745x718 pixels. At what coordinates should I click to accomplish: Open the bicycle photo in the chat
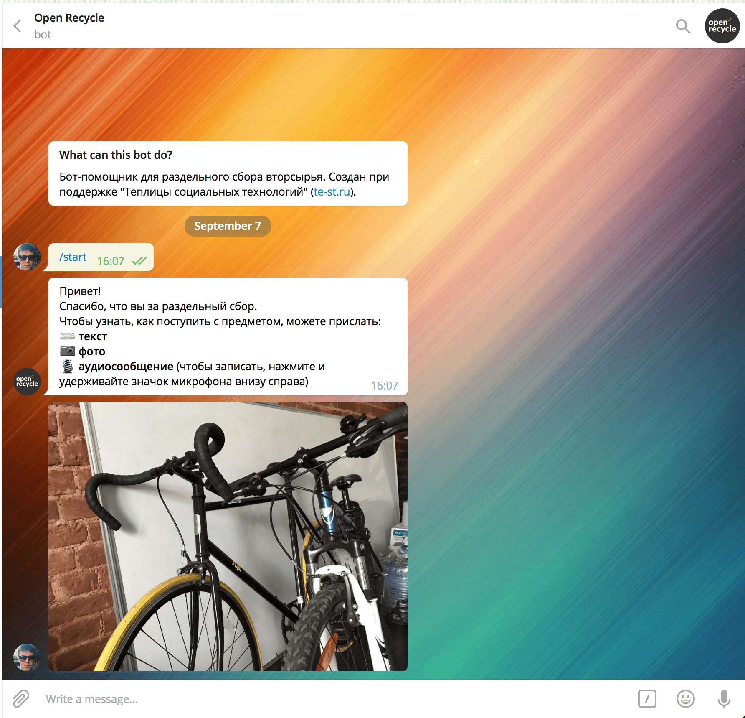228,537
